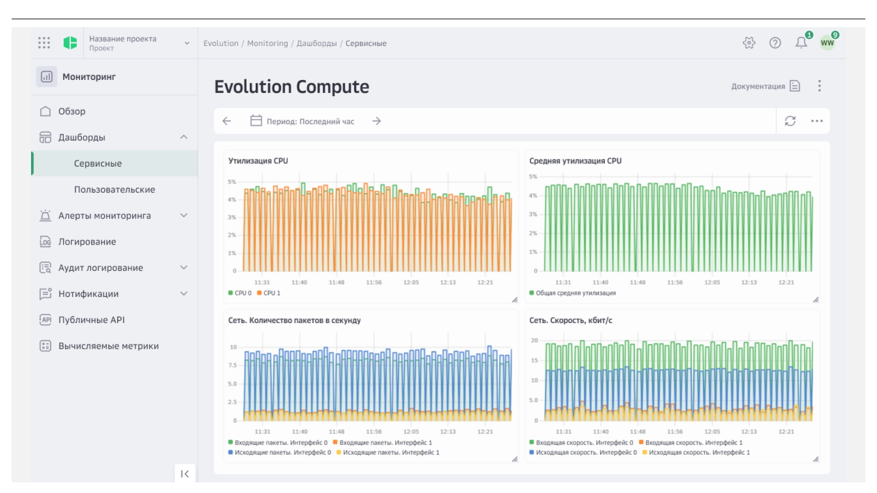Click the documentation page icon

795,86
